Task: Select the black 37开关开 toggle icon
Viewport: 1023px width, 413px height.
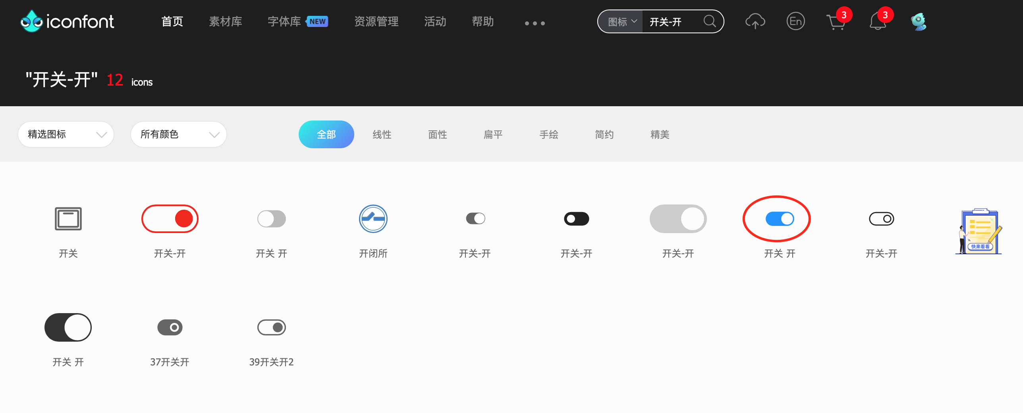Action: click(x=170, y=327)
